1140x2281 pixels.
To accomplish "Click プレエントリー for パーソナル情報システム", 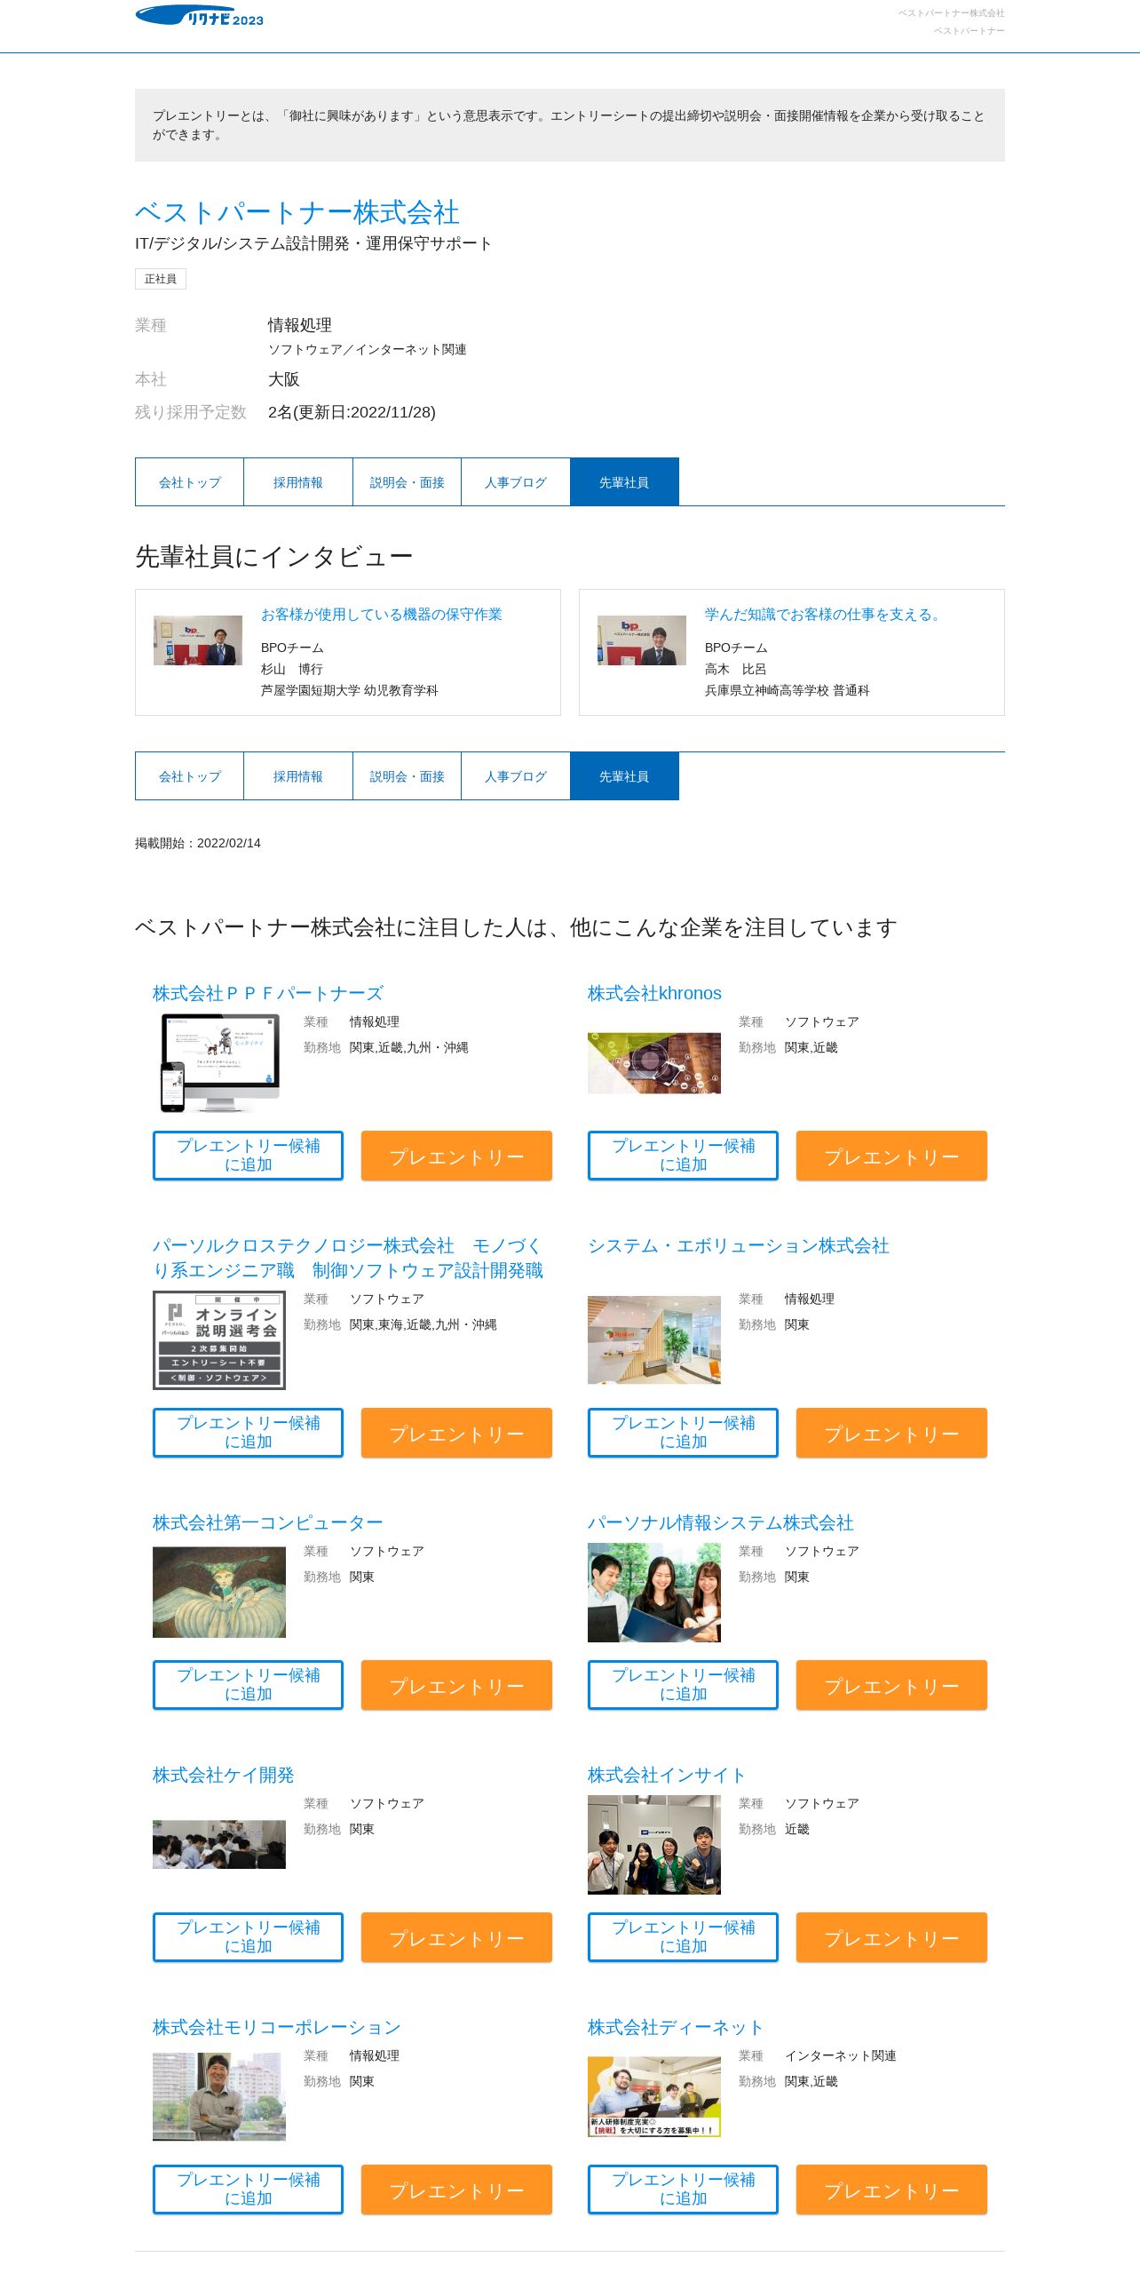I will [x=891, y=1685].
